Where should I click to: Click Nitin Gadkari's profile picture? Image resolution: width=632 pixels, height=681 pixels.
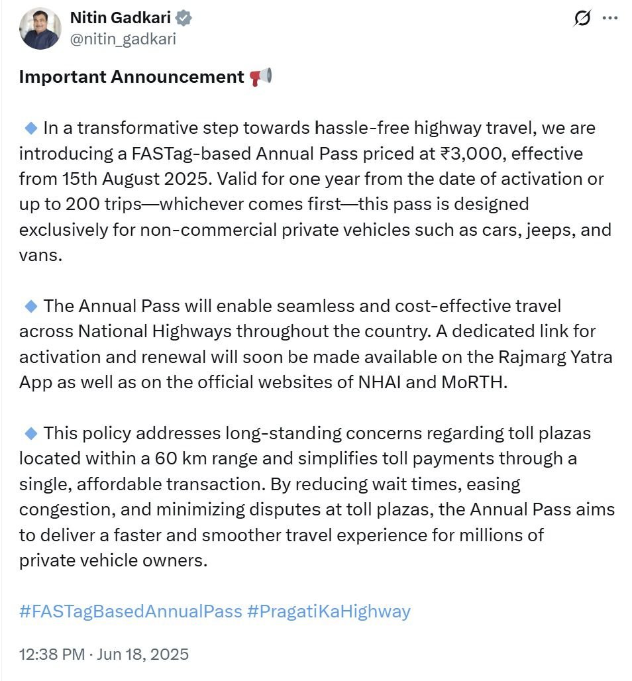click(x=41, y=29)
